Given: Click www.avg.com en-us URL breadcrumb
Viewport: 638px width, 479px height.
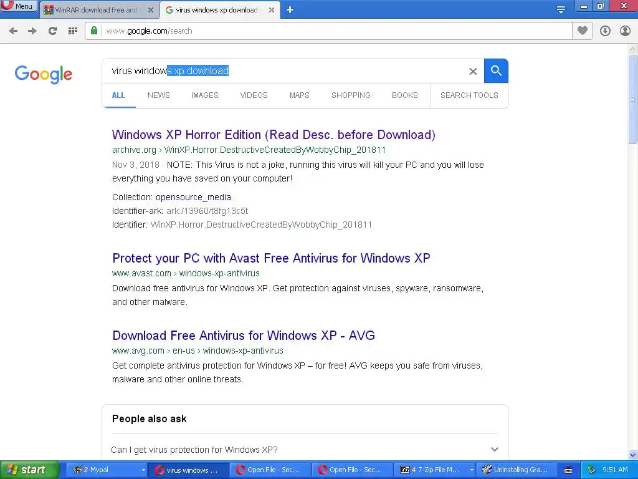Looking at the screenshot, I should tap(198, 351).
